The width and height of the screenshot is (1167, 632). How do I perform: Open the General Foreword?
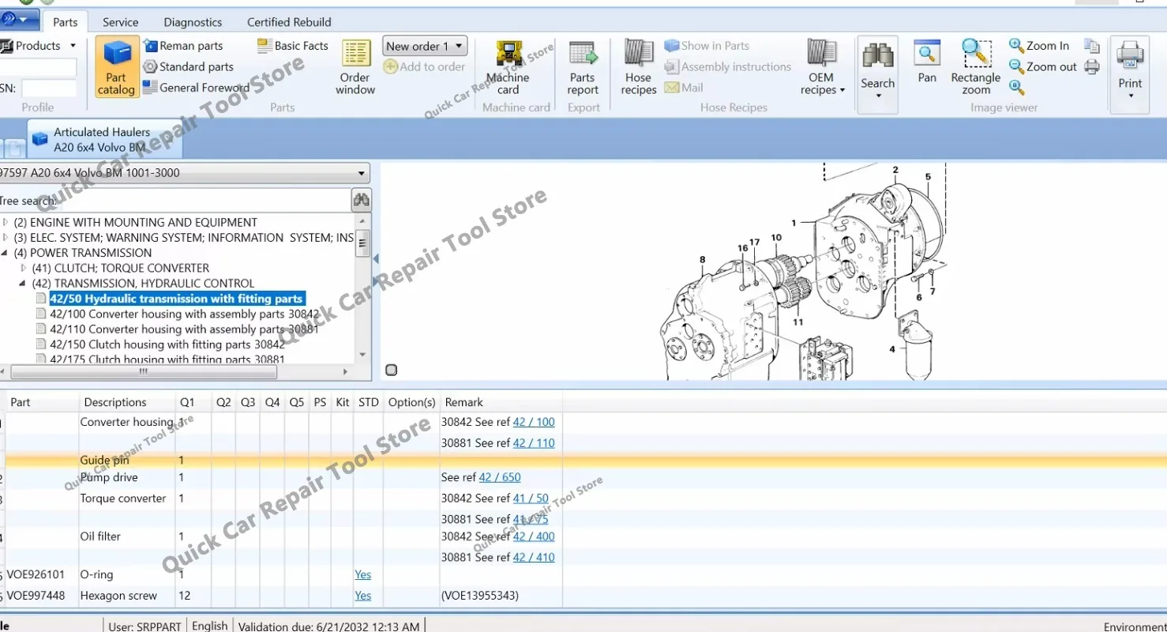196,88
